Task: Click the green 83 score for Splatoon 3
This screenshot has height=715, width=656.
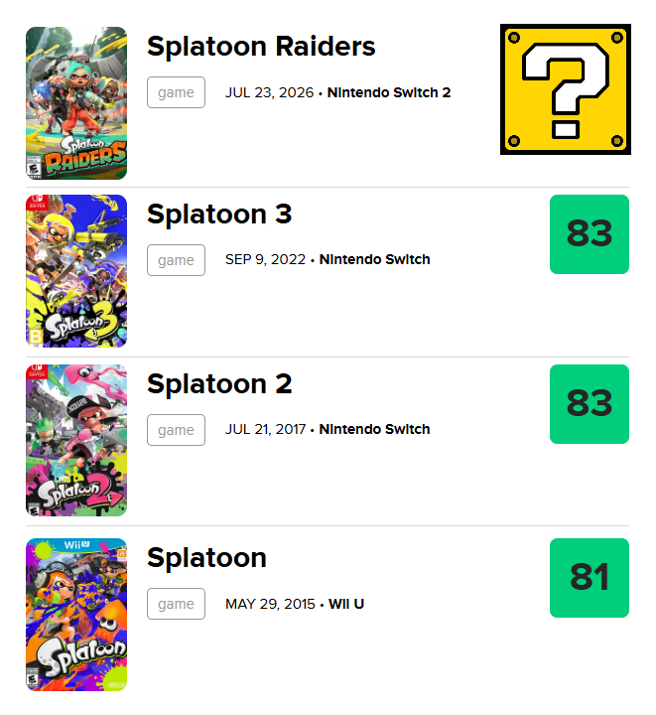Action: pos(590,234)
